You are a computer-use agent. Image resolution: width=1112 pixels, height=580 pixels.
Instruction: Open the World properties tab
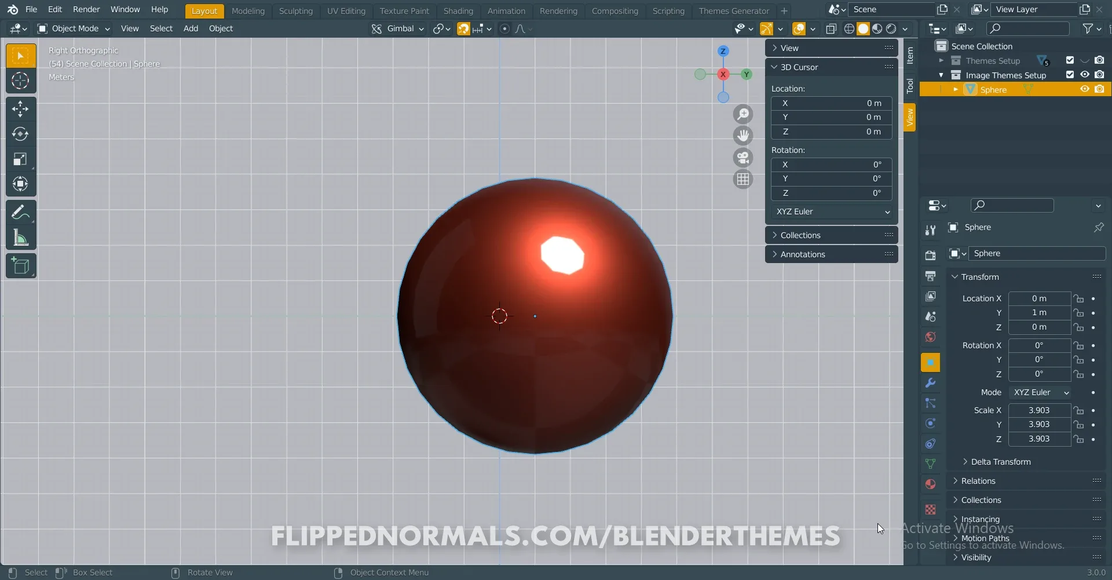coord(930,337)
